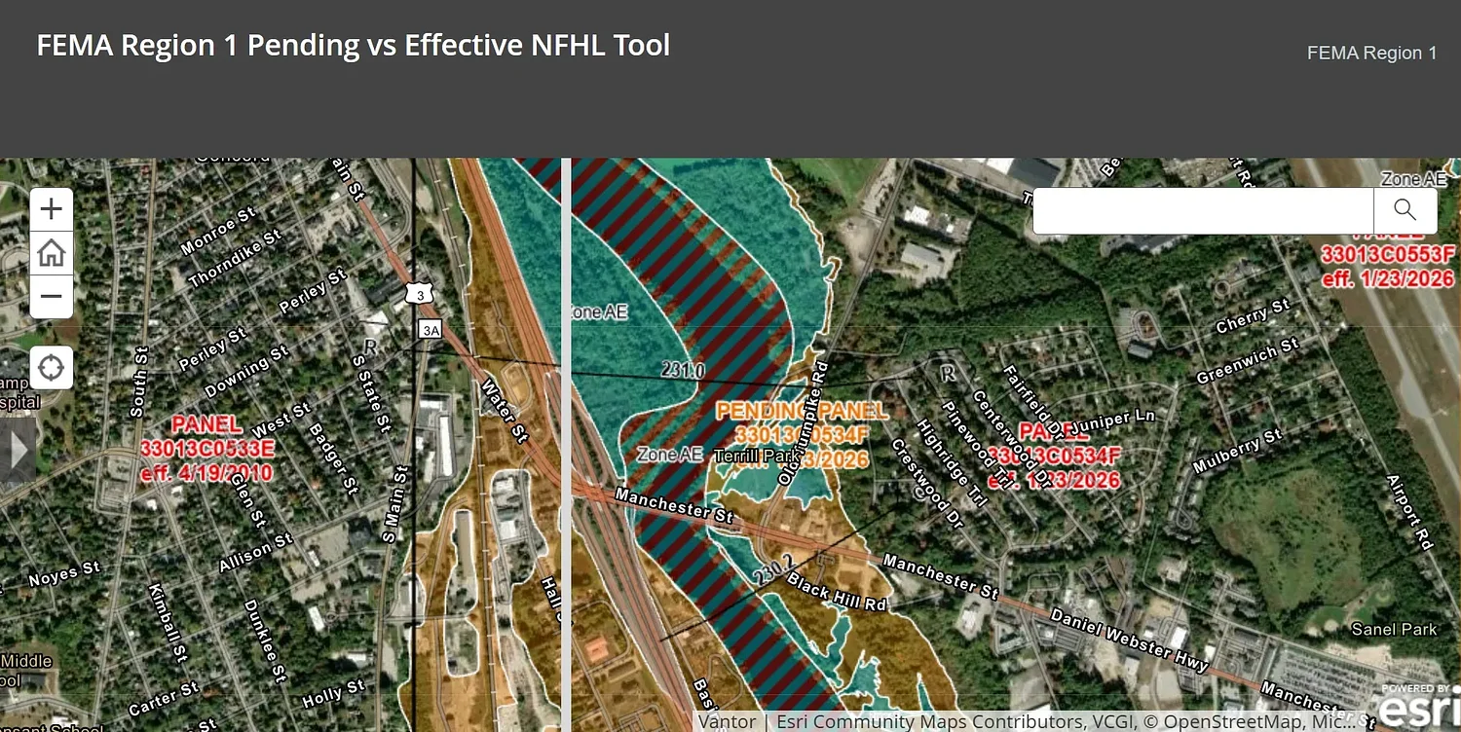Screen dimensions: 1461x732
Task: Grab the vertical swipe divider bar
Action: tap(566, 445)
